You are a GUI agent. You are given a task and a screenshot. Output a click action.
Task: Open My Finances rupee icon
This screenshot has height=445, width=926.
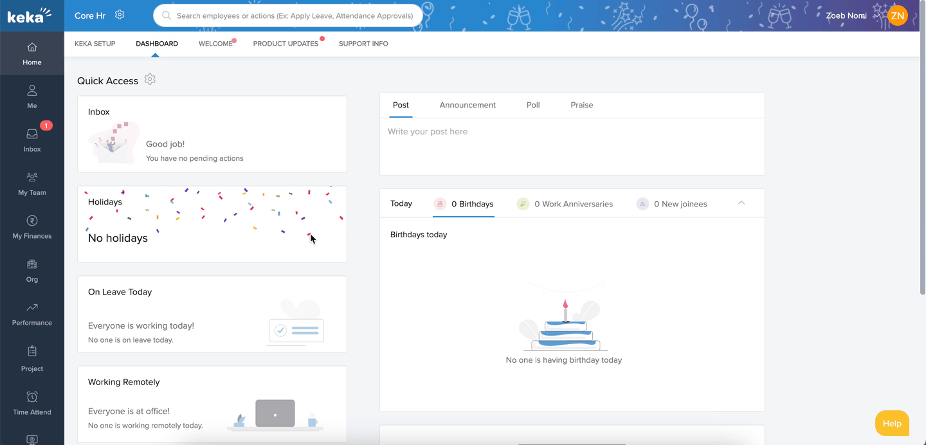click(32, 221)
